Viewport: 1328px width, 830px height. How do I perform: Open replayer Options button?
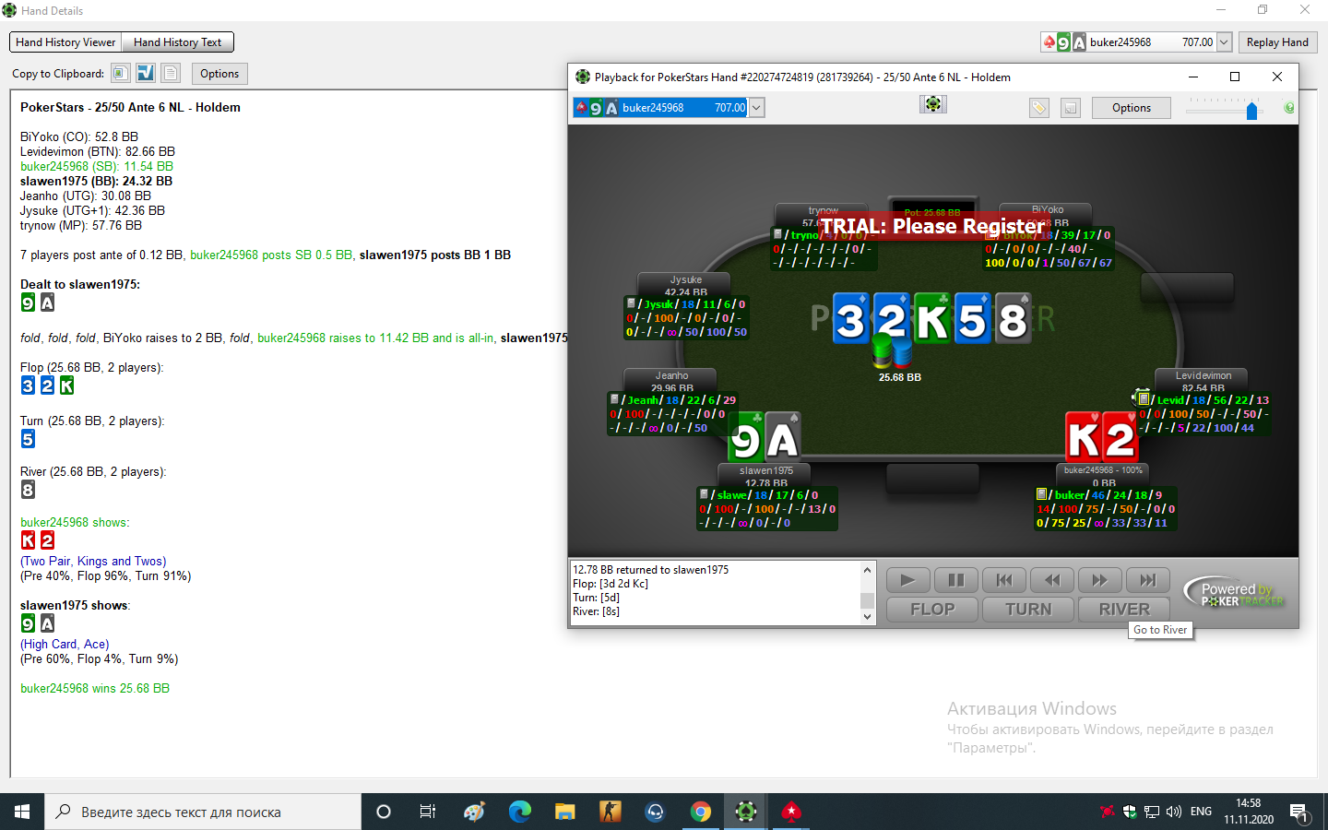1132,108
